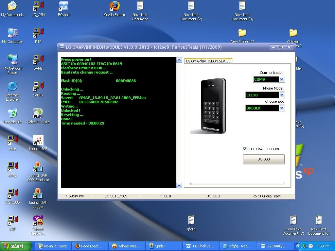The width and height of the screenshot is (335, 251).
Task: Click the Yahoo smiley tray icon
Action: (x=311, y=246)
